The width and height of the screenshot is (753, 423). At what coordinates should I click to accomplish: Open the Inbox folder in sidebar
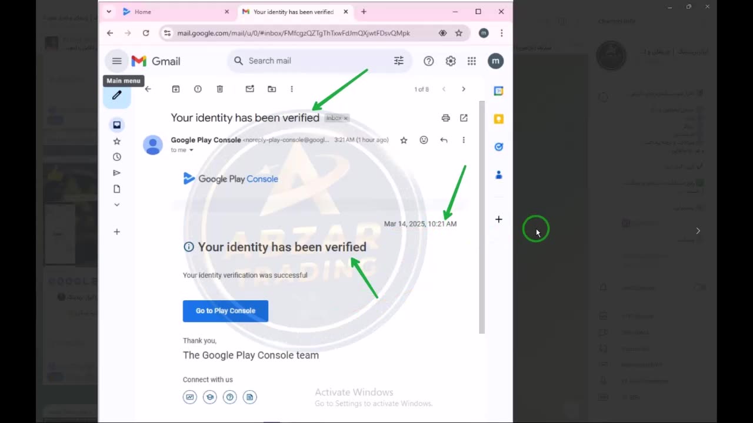click(x=116, y=125)
